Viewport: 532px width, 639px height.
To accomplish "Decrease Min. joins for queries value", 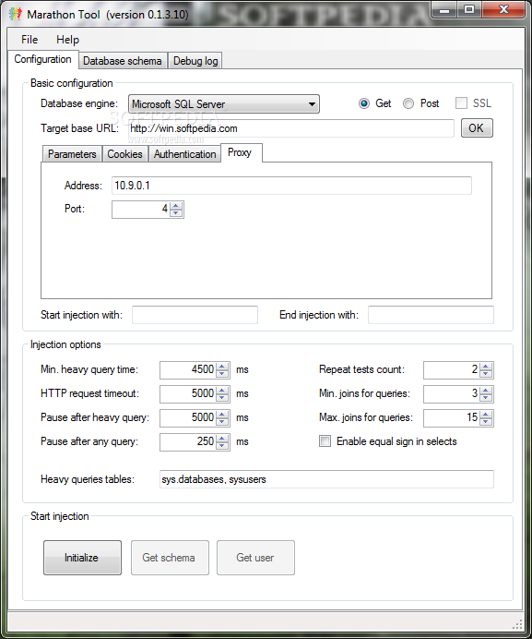I will [486, 397].
